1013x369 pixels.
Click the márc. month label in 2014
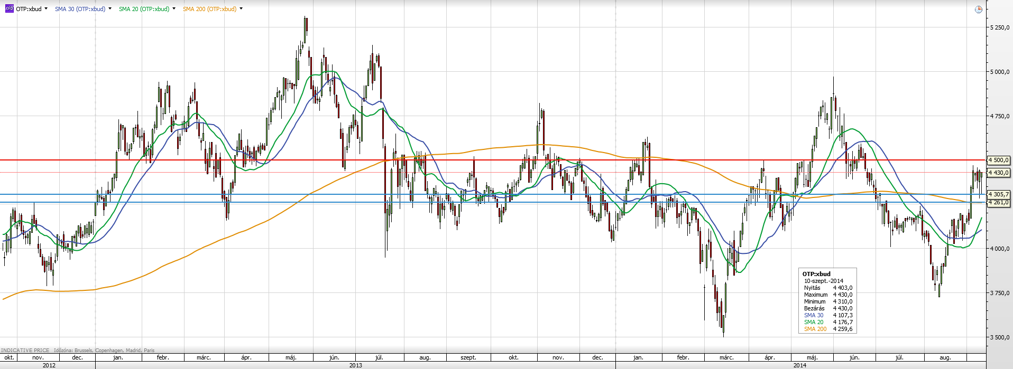(x=726, y=357)
